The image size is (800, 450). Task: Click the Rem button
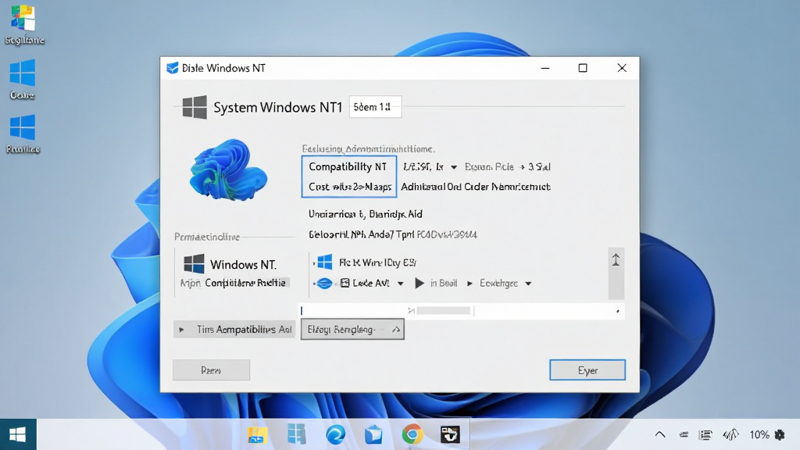coord(211,370)
